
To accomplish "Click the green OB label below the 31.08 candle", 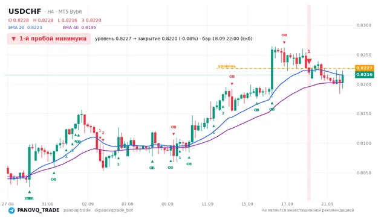I will point(54,180).
